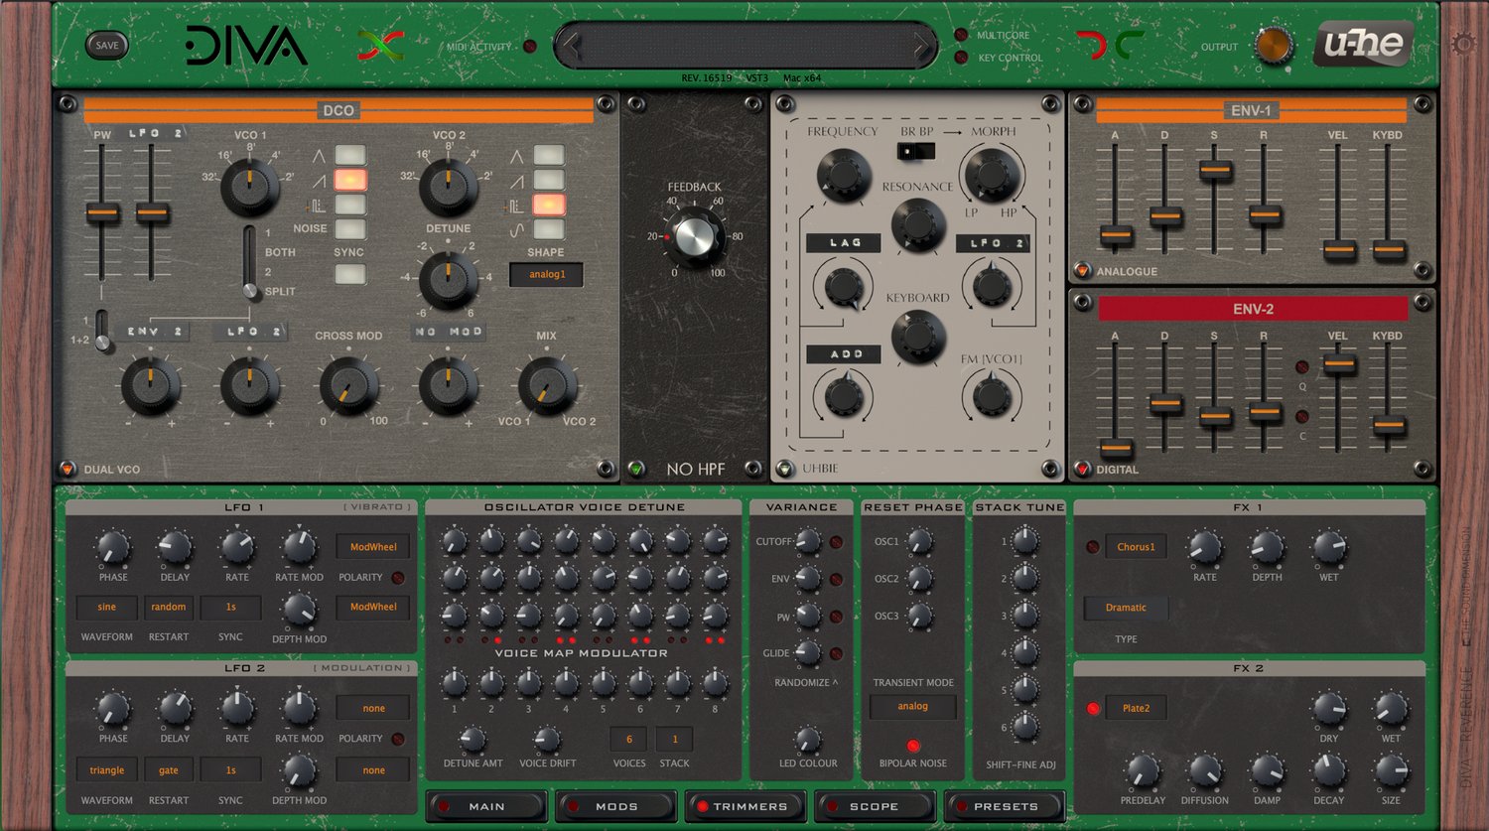Click the VOICES count field
This screenshot has height=831, width=1489.
[628, 739]
